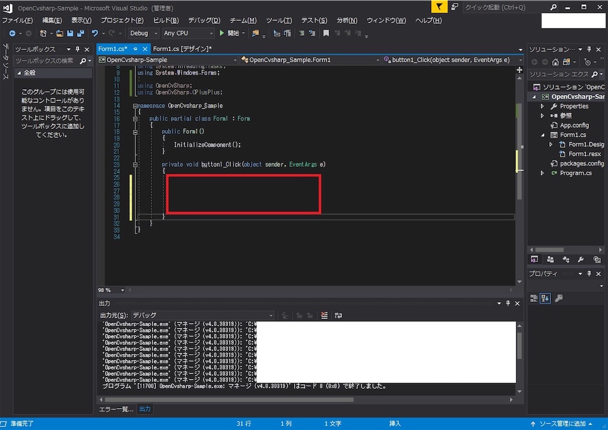The width and height of the screenshot is (608, 430).
Task: Pin the Toolbox panel
Action: click(x=77, y=49)
